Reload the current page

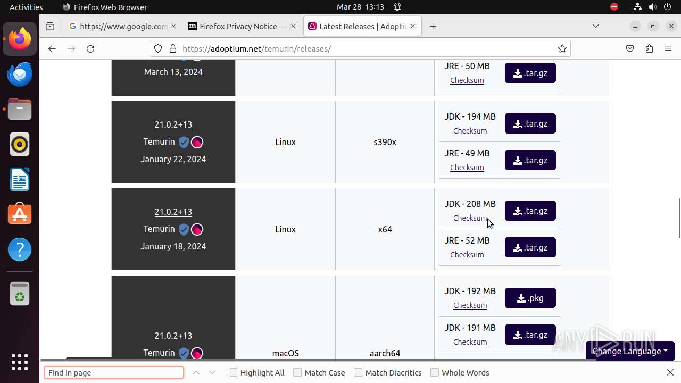pos(90,48)
